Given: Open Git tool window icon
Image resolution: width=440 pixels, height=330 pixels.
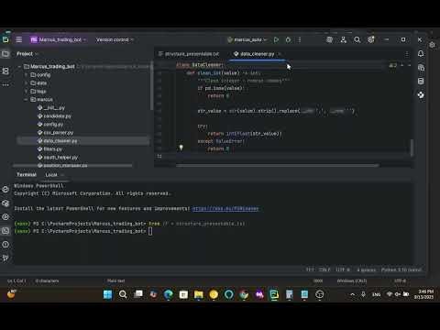Looking at the screenshot, I should coord(5,258).
